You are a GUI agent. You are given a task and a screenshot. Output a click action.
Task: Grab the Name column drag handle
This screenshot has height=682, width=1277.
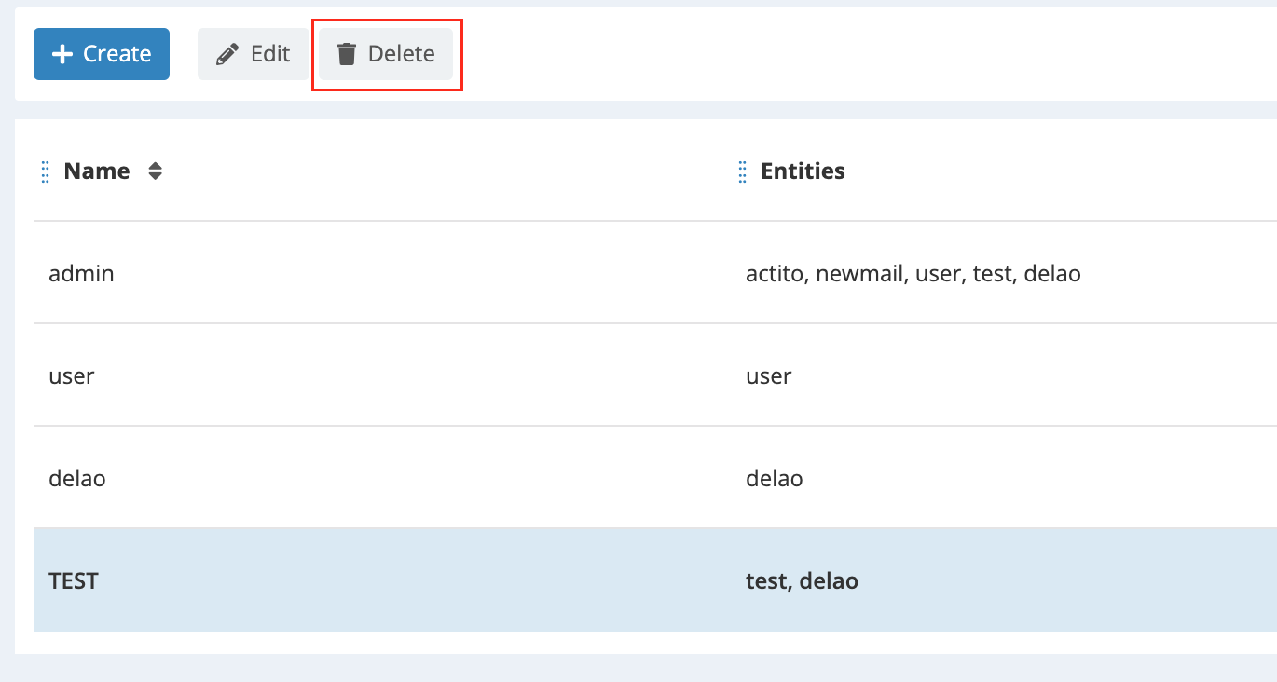coord(45,171)
